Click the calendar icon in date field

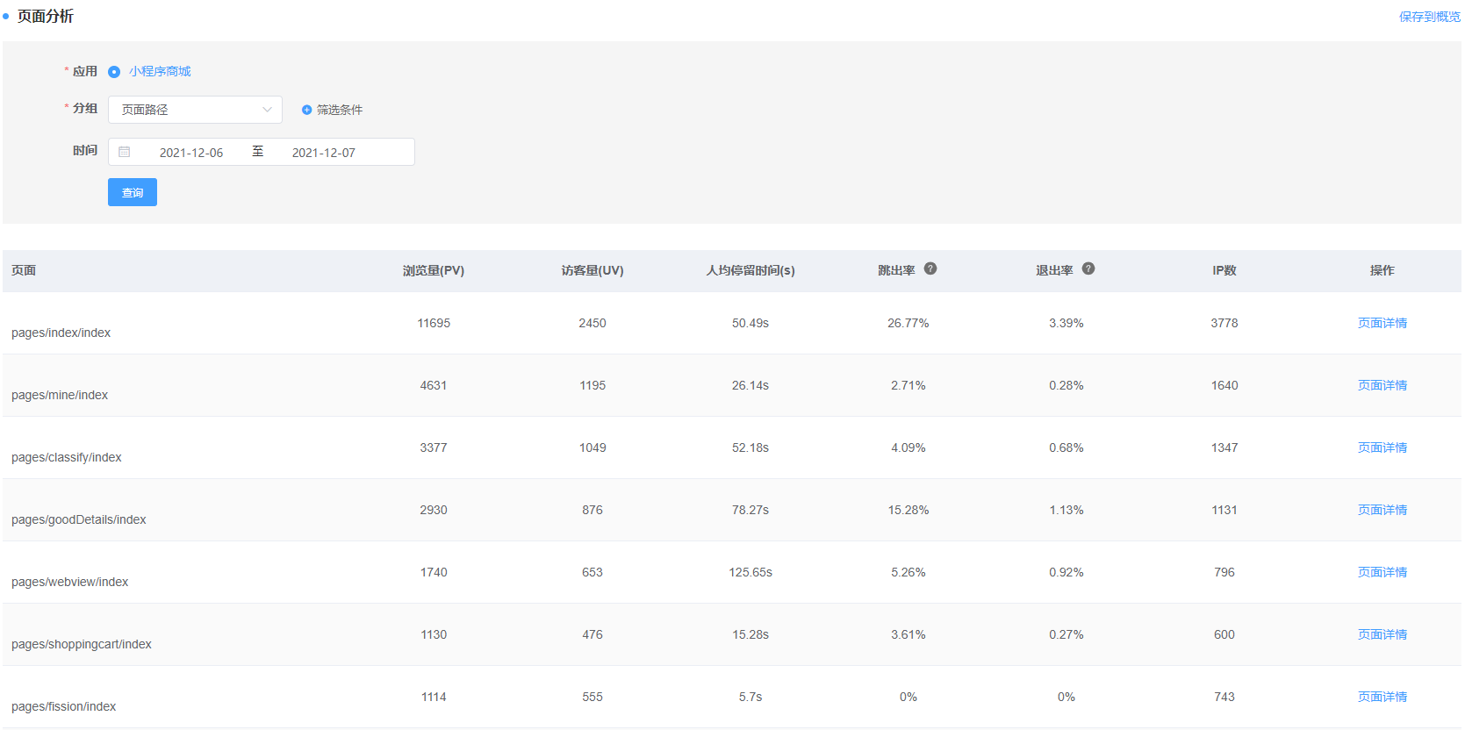coord(125,152)
